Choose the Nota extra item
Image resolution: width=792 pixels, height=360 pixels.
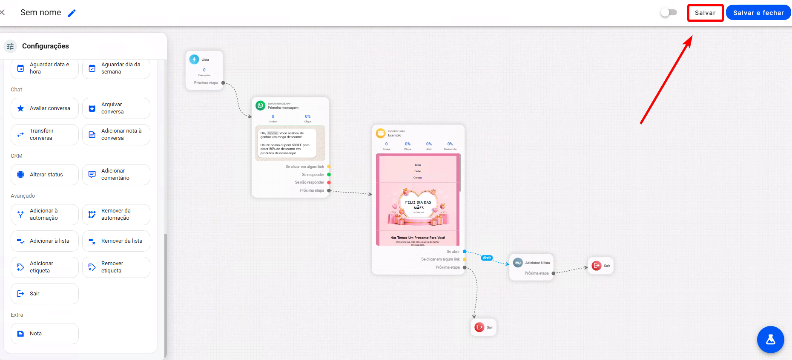45,334
